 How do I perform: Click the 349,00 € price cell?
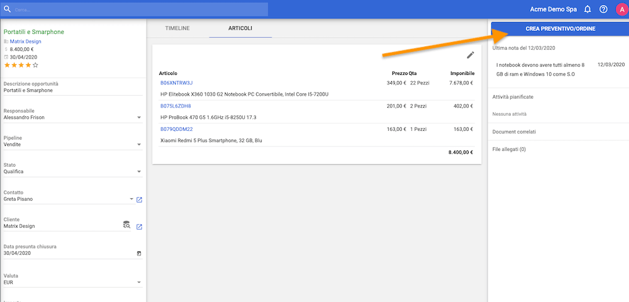[x=396, y=83]
